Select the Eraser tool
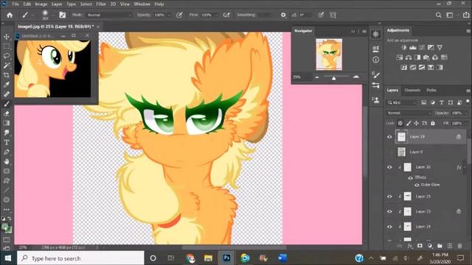The image size is (472, 265). [7, 113]
